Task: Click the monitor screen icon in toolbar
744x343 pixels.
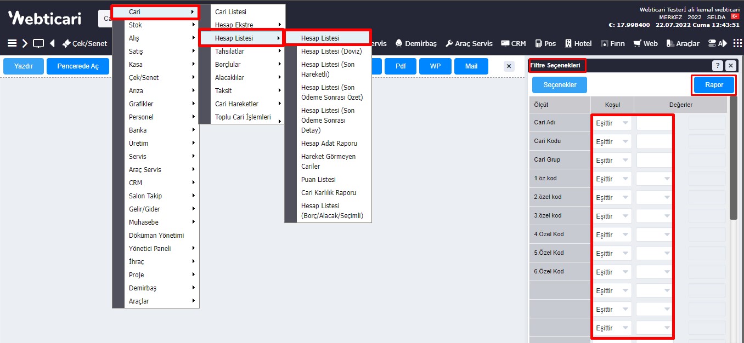Action: click(x=38, y=43)
